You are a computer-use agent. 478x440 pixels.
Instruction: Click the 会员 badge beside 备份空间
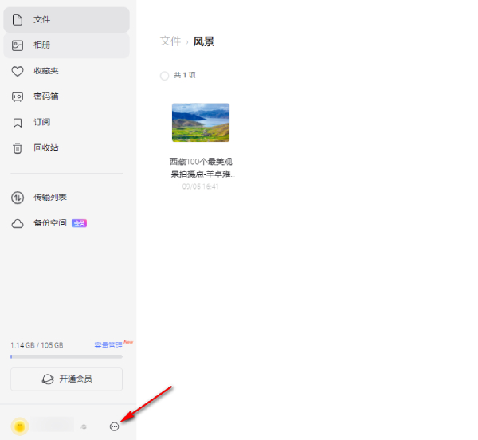[x=79, y=224]
